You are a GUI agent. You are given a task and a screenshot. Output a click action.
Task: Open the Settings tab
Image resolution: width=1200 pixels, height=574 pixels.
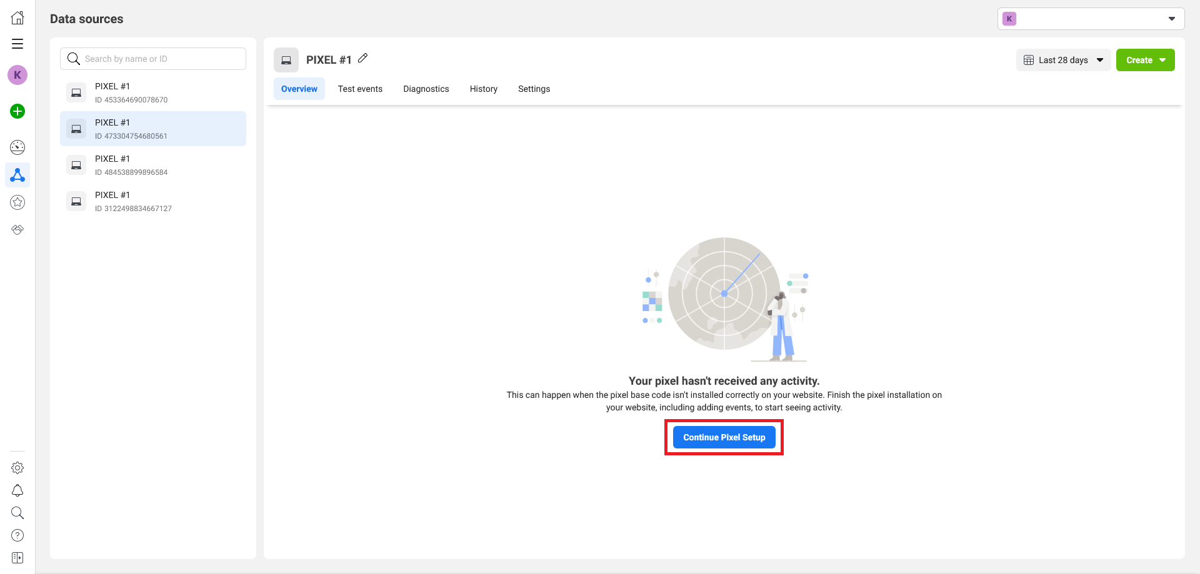534,89
